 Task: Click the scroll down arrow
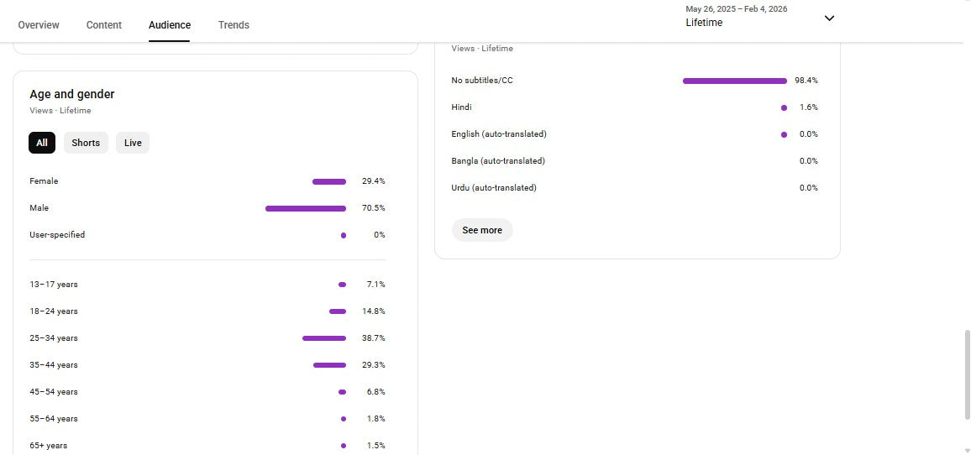click(x=966, y=450)
